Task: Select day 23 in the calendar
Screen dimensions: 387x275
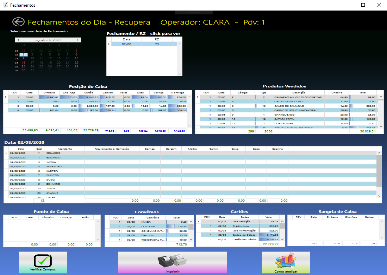Action: click(x=24, y=66)
